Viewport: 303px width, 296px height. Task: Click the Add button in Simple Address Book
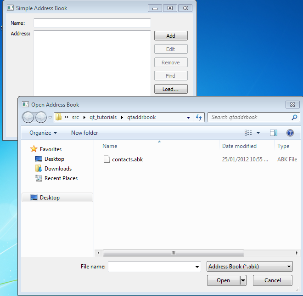(x=171, y=36)
